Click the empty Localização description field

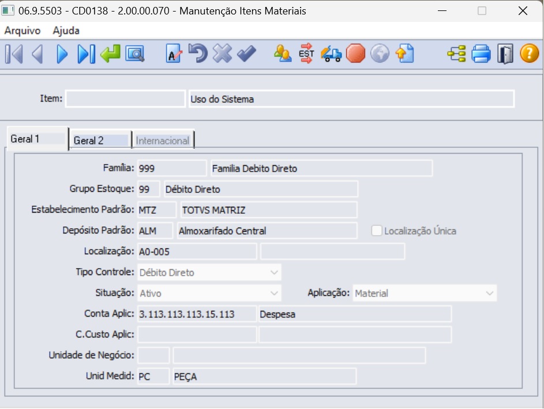click(333, 252)
